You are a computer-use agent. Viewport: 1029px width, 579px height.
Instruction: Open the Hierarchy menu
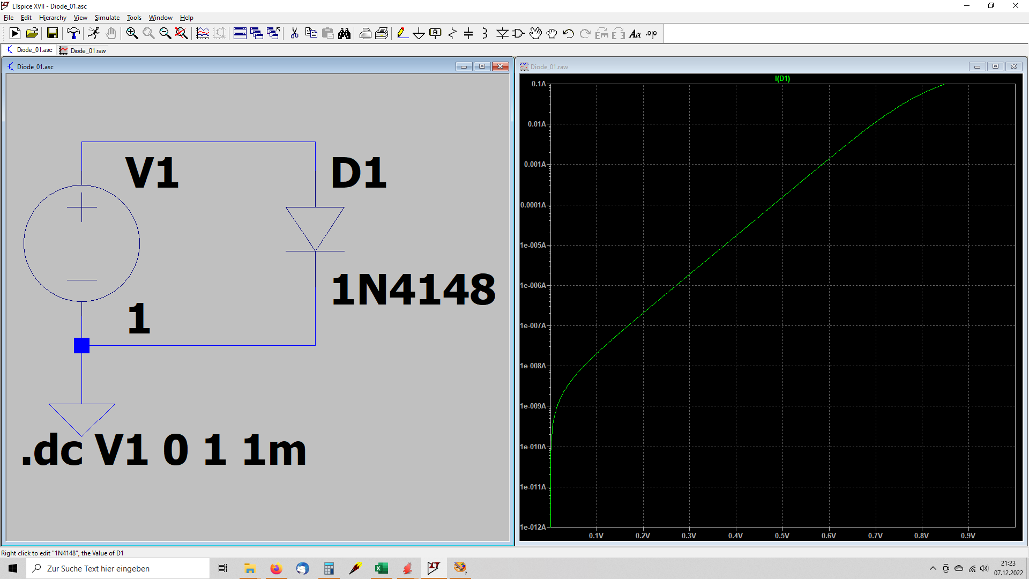point(53,18)
